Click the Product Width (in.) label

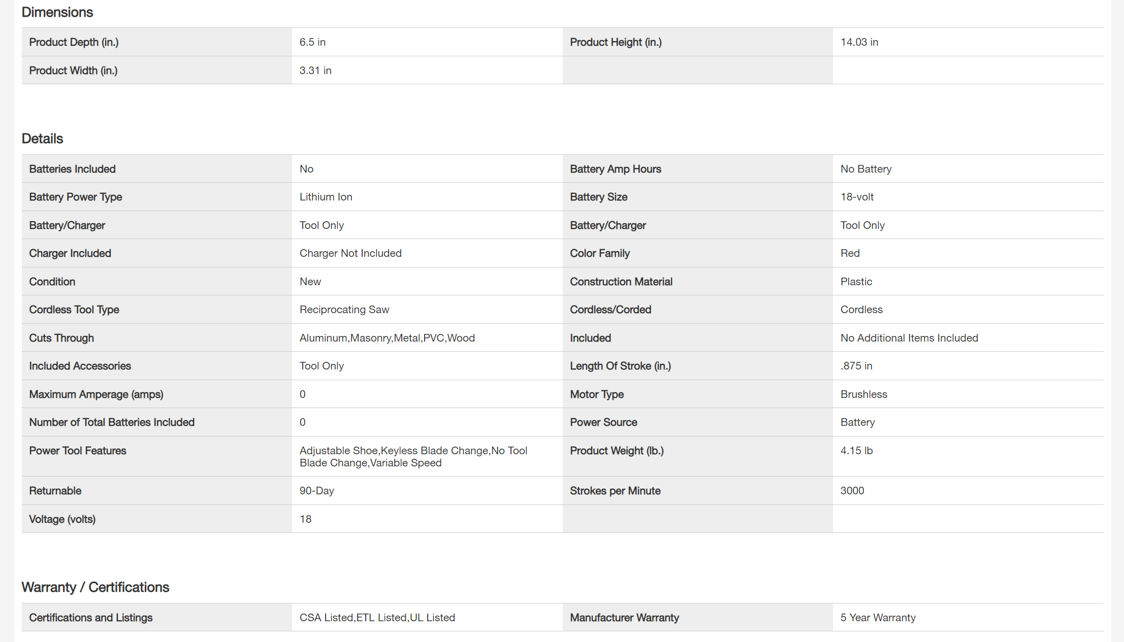coord(73,71)
